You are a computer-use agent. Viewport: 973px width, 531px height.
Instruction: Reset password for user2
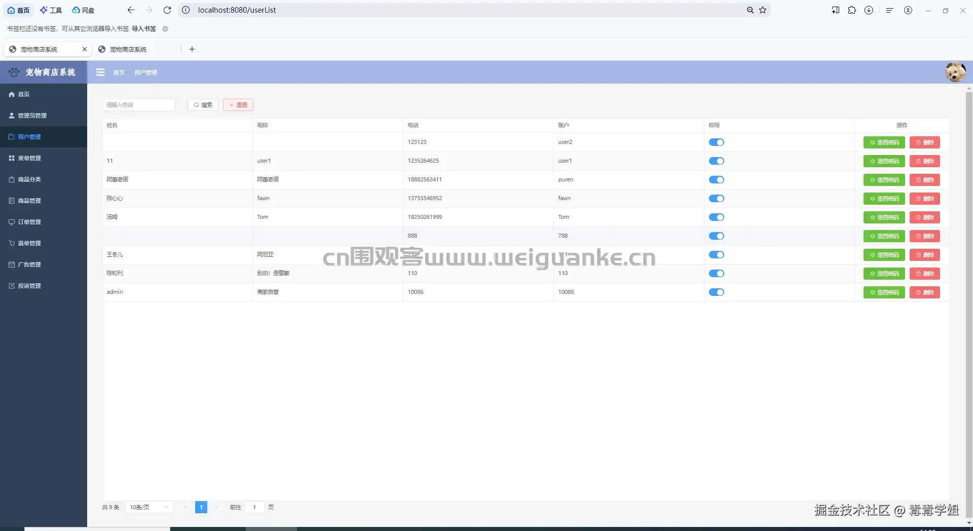(x=884, y=142)
